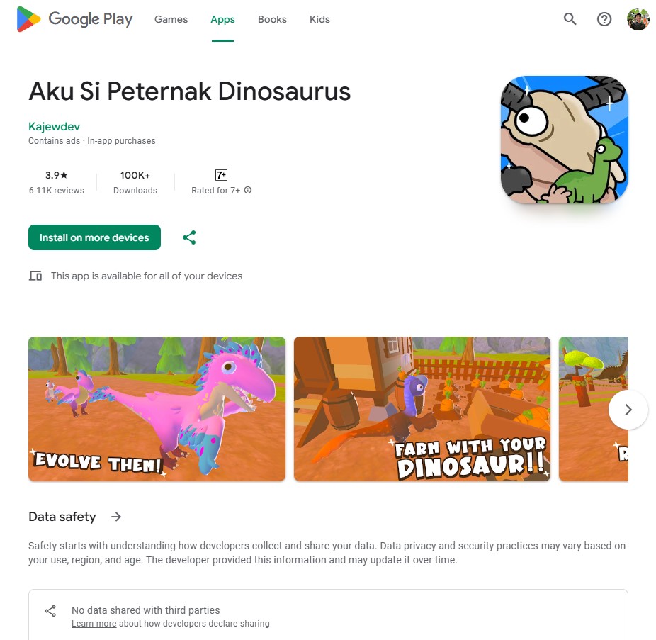Click the devices icon beside availability text
The image size is (656, 640).
pyautogui.click(x=35, y=276)
